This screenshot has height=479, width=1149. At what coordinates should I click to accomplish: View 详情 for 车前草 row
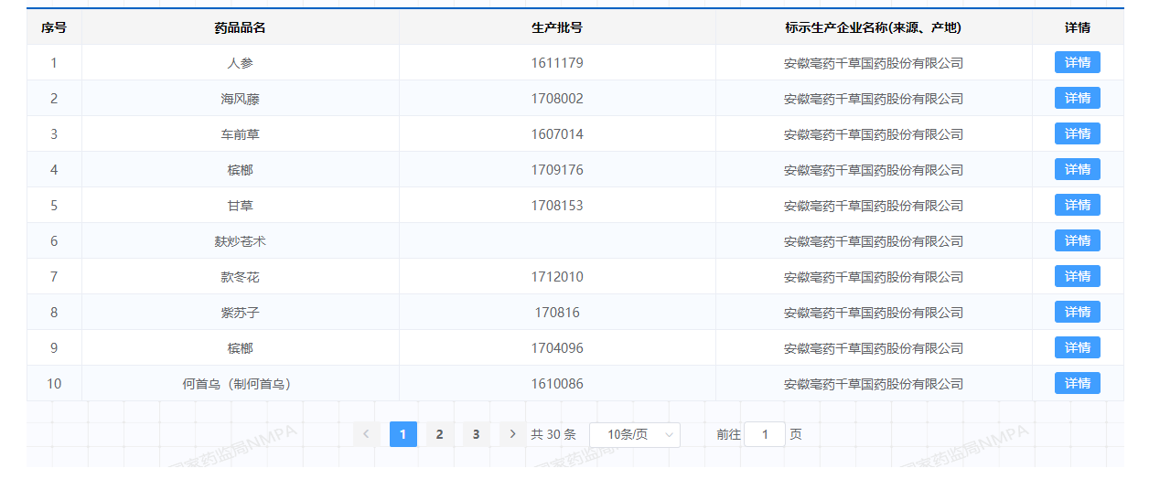coord(1077,134)
